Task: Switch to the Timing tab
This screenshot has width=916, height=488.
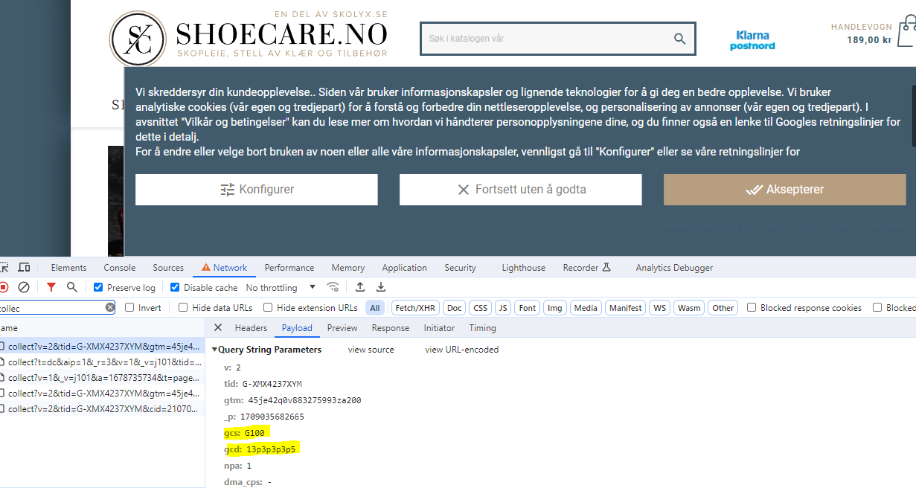Action: click(482, 328)
